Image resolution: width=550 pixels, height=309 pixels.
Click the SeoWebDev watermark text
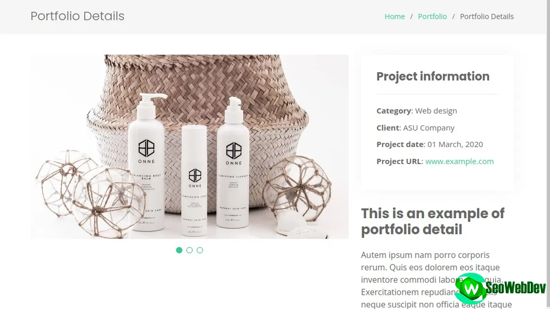516,287
